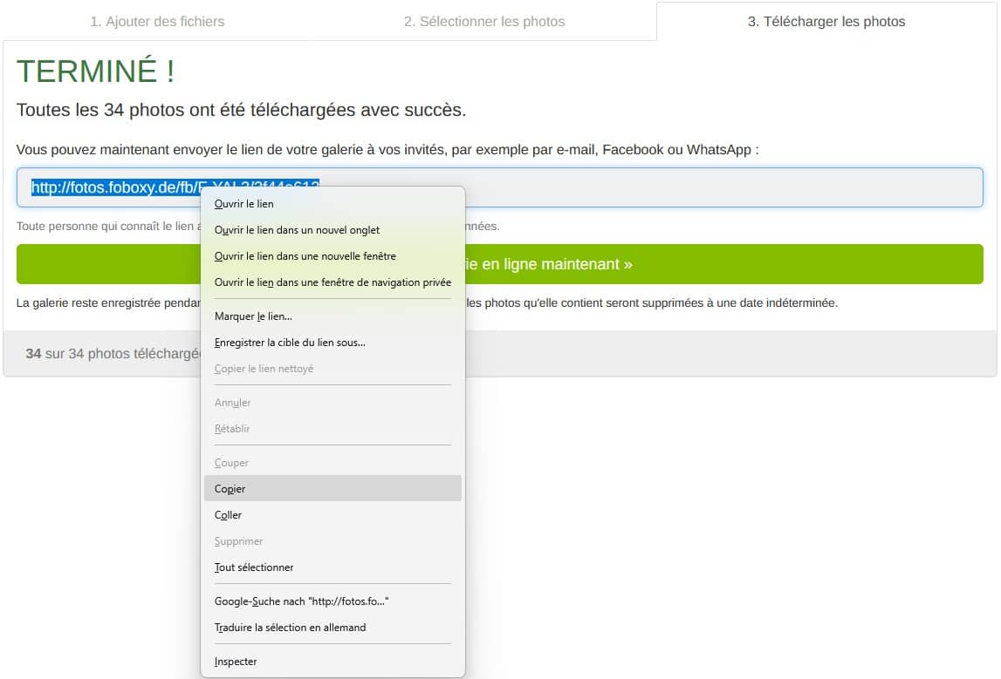Click 'Copier le lien nettoyé' entry
The height and width of the screenshot is (679, 1001).
(264, 369)
